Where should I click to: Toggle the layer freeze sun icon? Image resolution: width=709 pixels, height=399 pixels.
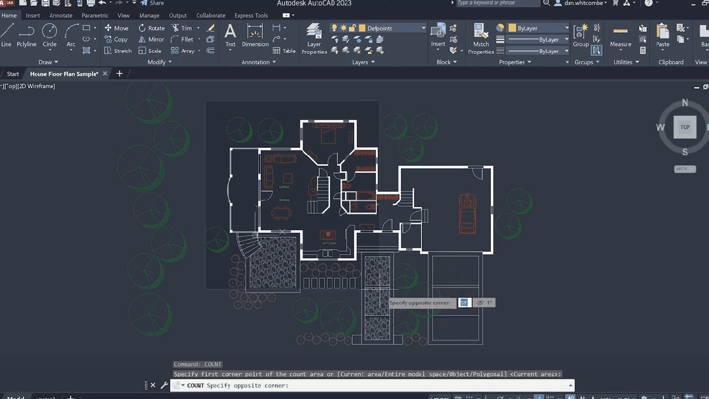click(343, 28)
